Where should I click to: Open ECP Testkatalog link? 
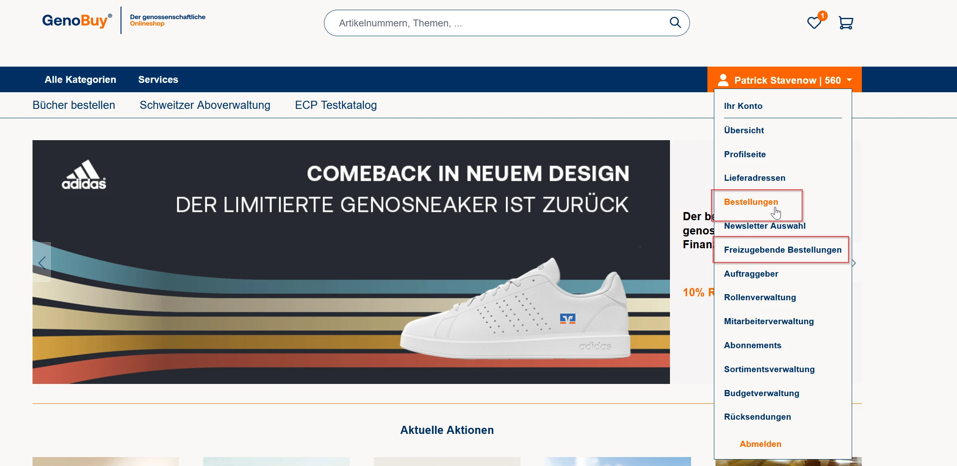[335, 105]
